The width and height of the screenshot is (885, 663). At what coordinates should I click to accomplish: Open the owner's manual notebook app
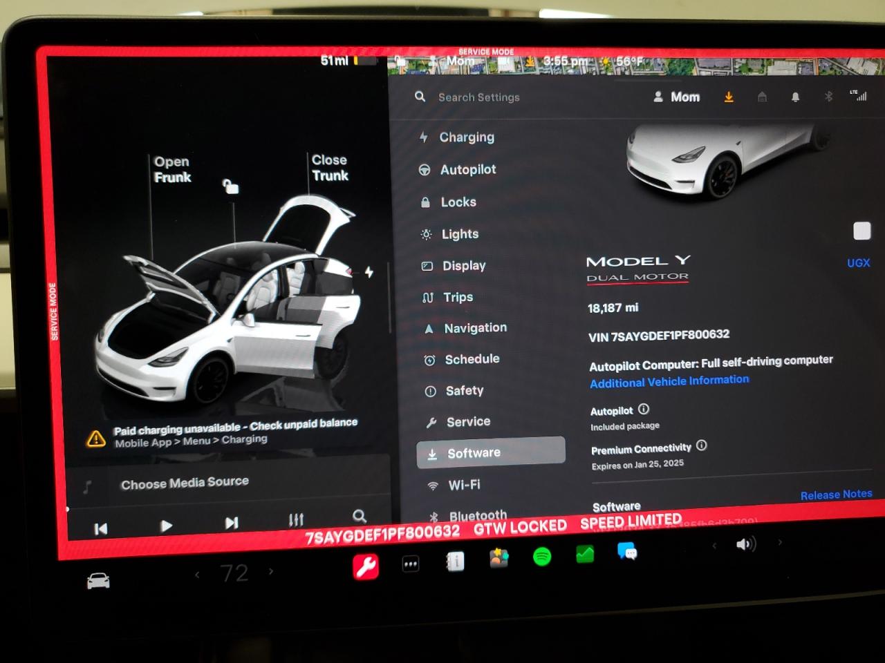[x=455, y=561]
